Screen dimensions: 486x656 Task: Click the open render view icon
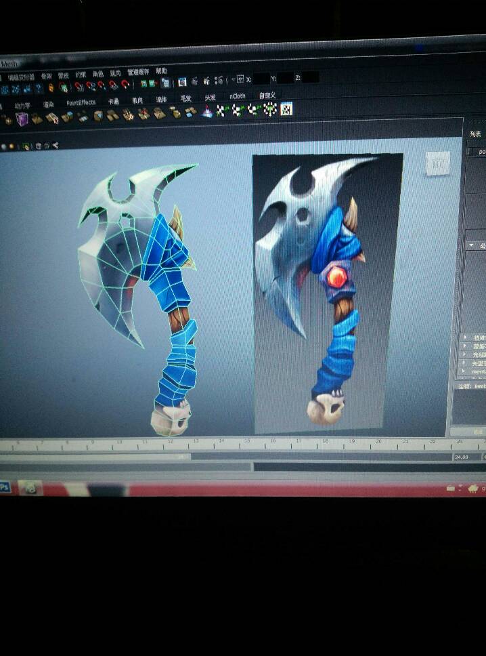(182, 82)
